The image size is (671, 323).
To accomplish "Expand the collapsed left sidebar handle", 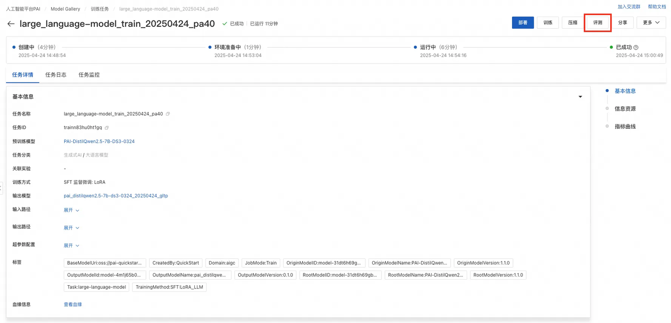I will click(1, 188).
